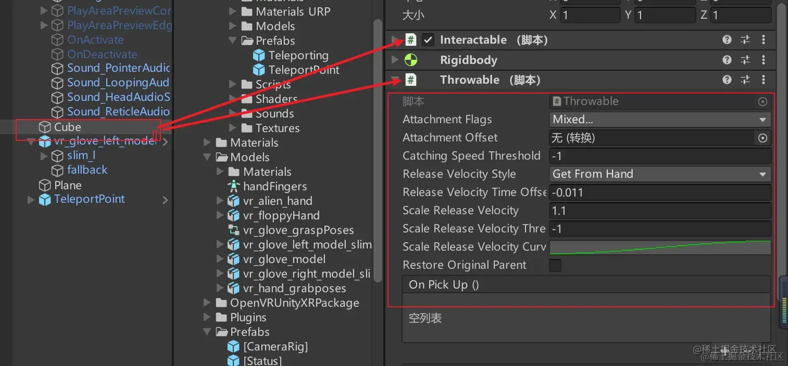Click the Project panel vertical scrollbar
788x366 pixels.
(377, 151)
